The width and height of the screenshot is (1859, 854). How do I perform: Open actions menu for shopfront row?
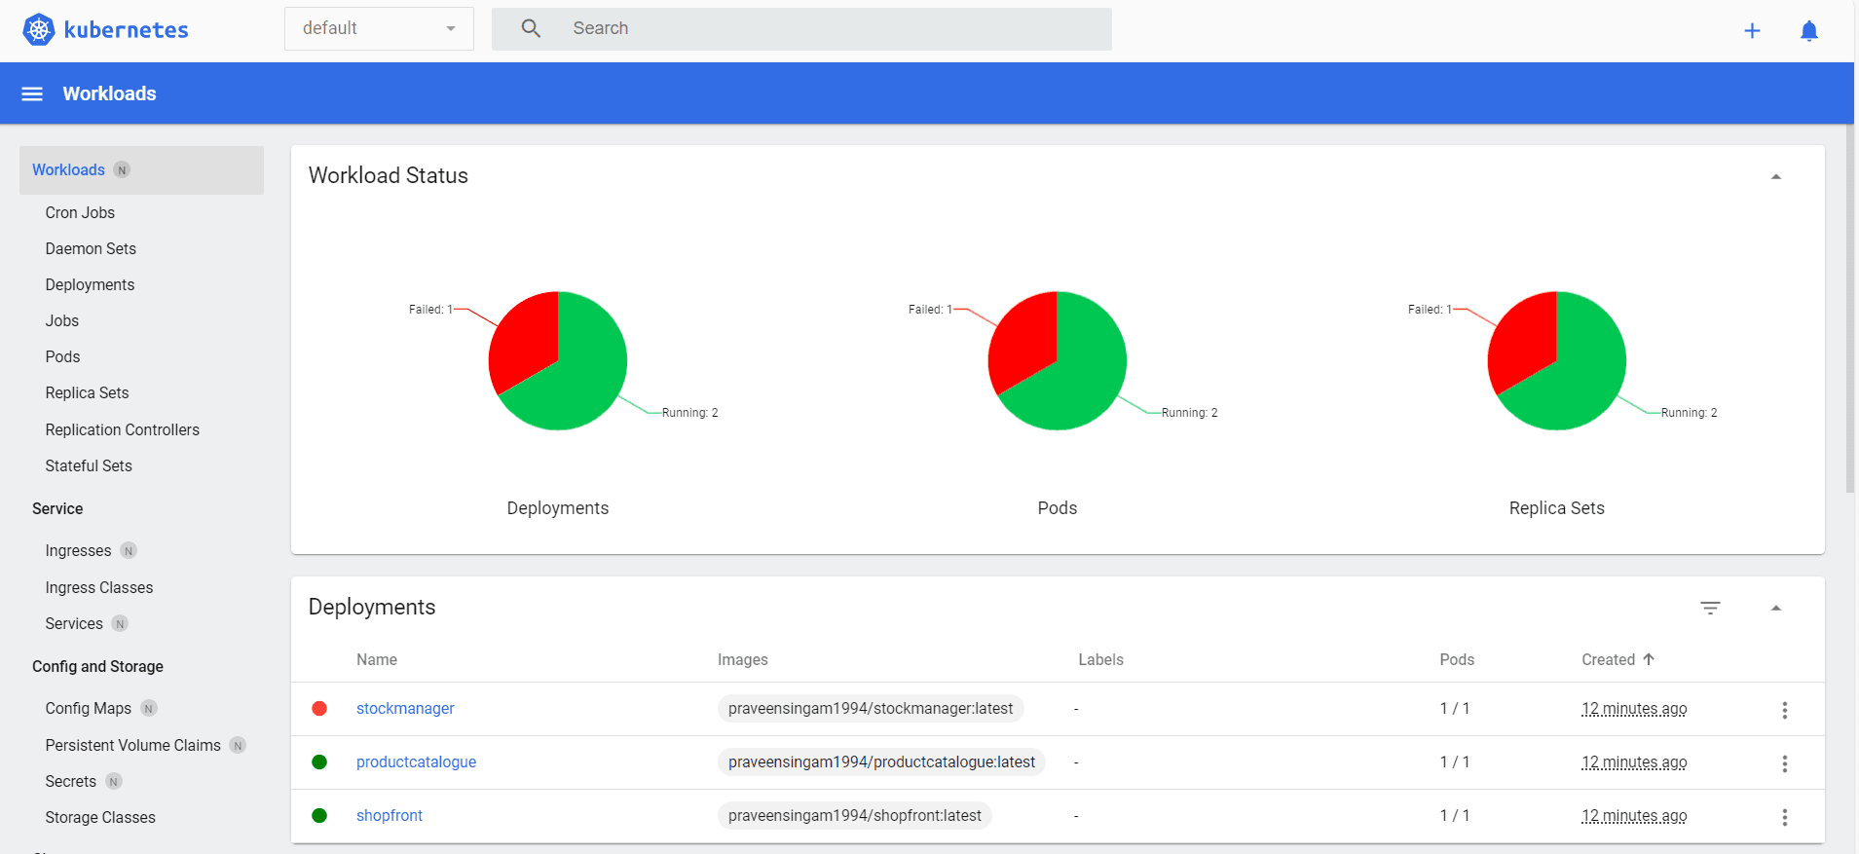click(x=1784, y=817)
